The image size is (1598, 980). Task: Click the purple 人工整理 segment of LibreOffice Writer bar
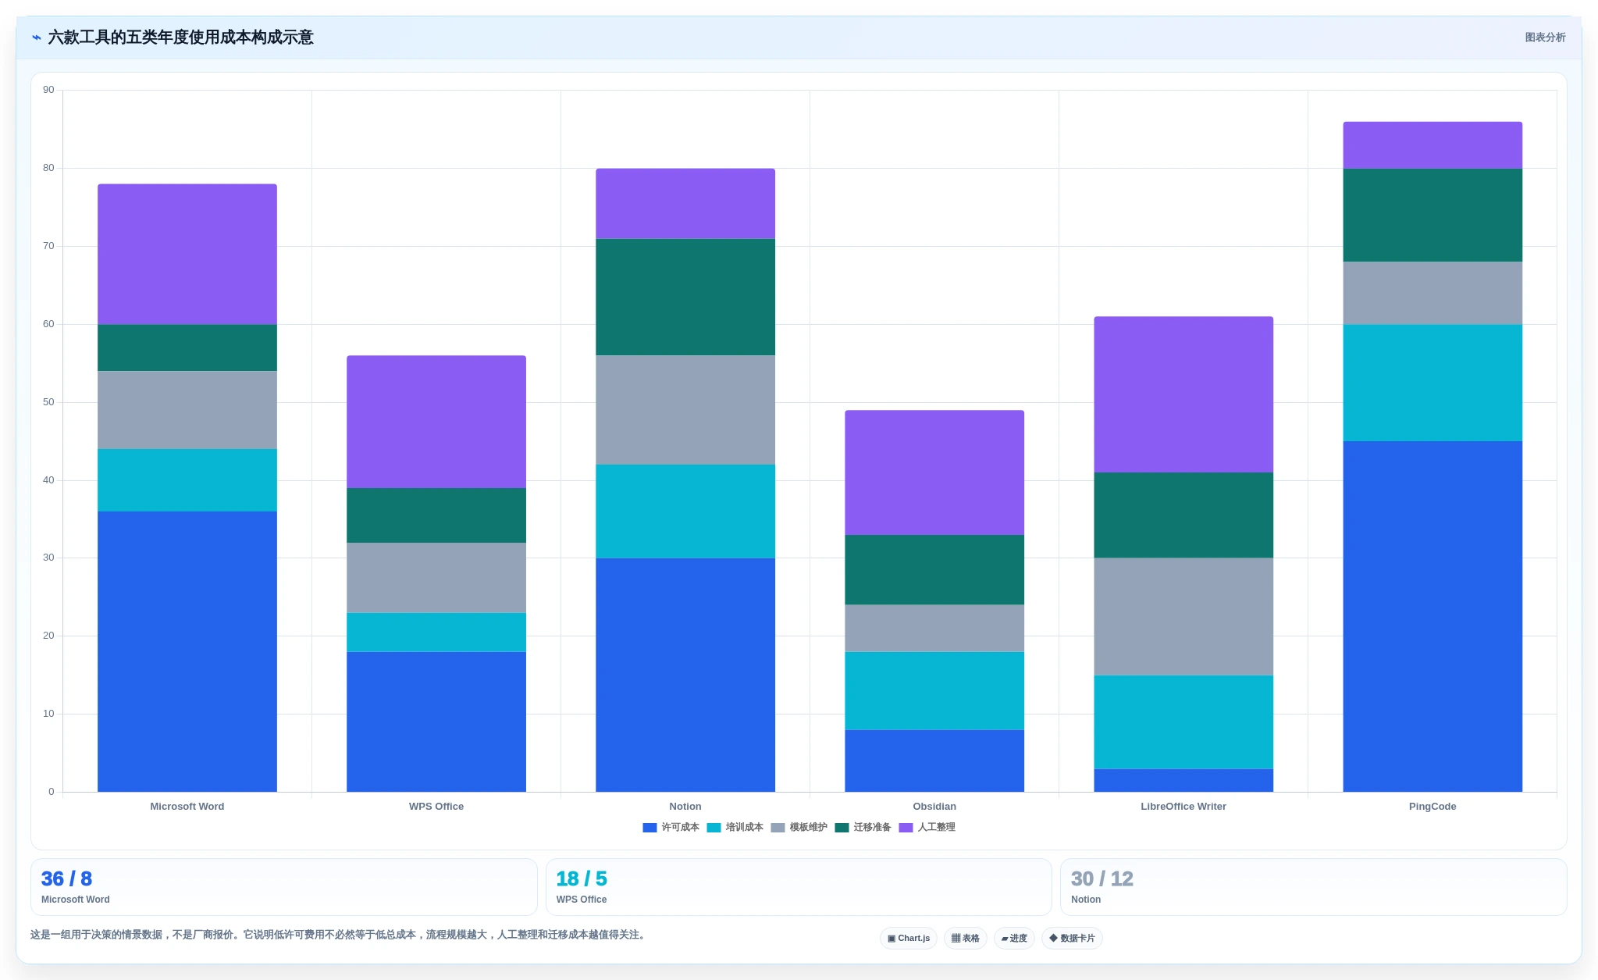(1183, 394)
